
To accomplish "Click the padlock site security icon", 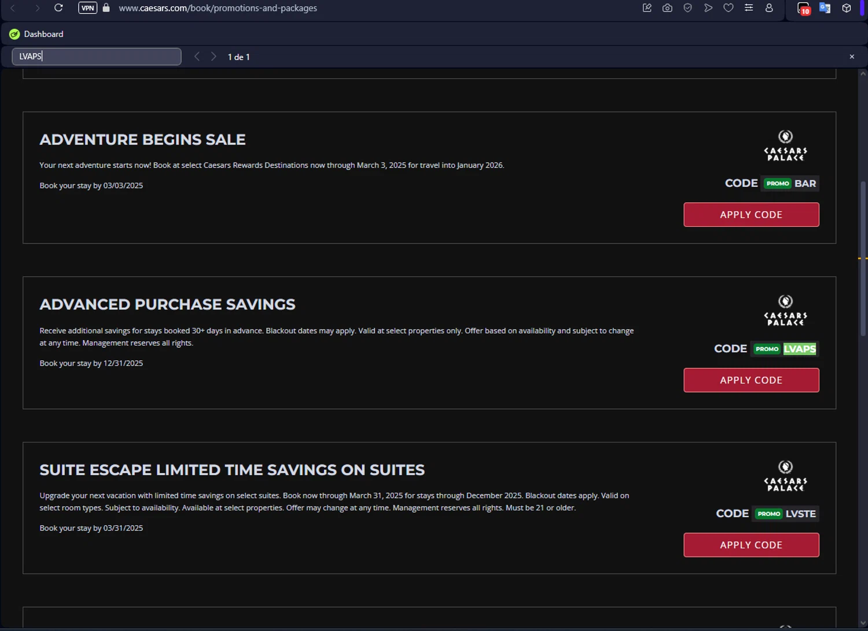I will pos(106,8).
